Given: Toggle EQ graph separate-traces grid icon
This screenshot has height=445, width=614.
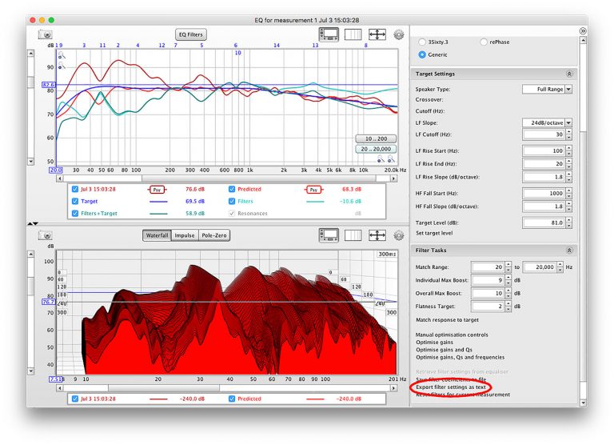Looking at the screenshot, I should point(353,34).
